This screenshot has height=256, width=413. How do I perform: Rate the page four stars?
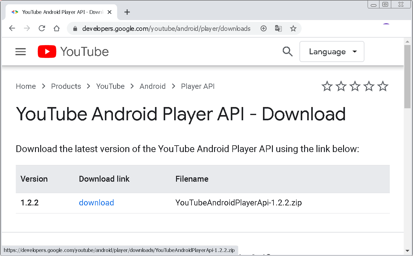point(369,86)
